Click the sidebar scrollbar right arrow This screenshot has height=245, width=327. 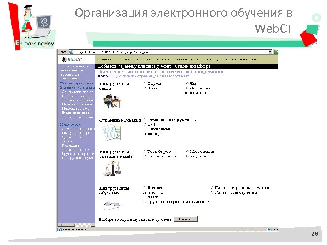[x=93, y=225]
